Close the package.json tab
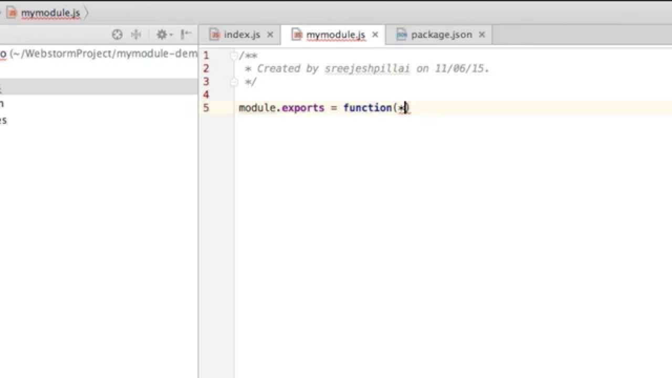This screenshot has width=672, height=378. 482,35
